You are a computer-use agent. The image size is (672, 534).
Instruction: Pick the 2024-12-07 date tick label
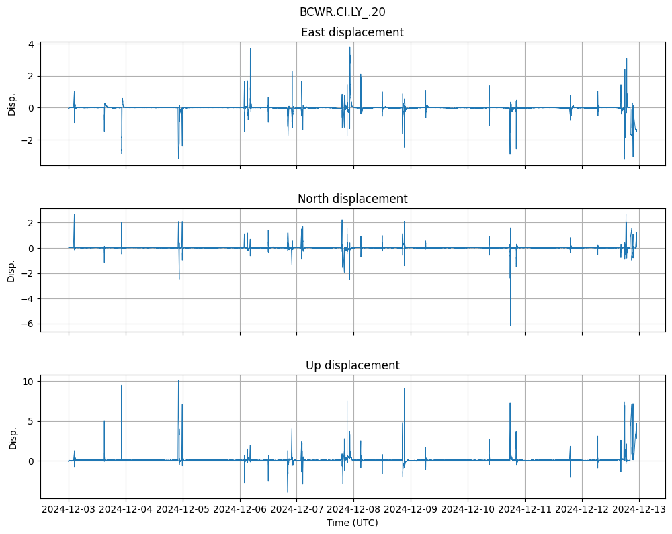tap(297, 510)
